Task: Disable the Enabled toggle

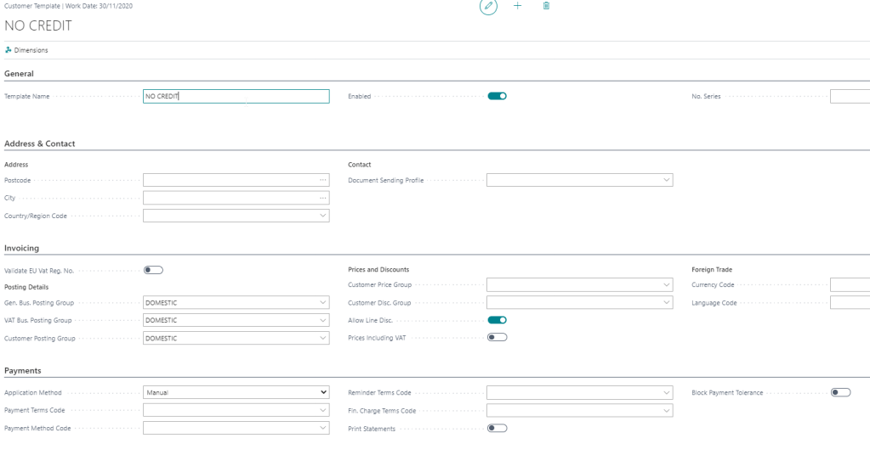Action: point(497,96)
